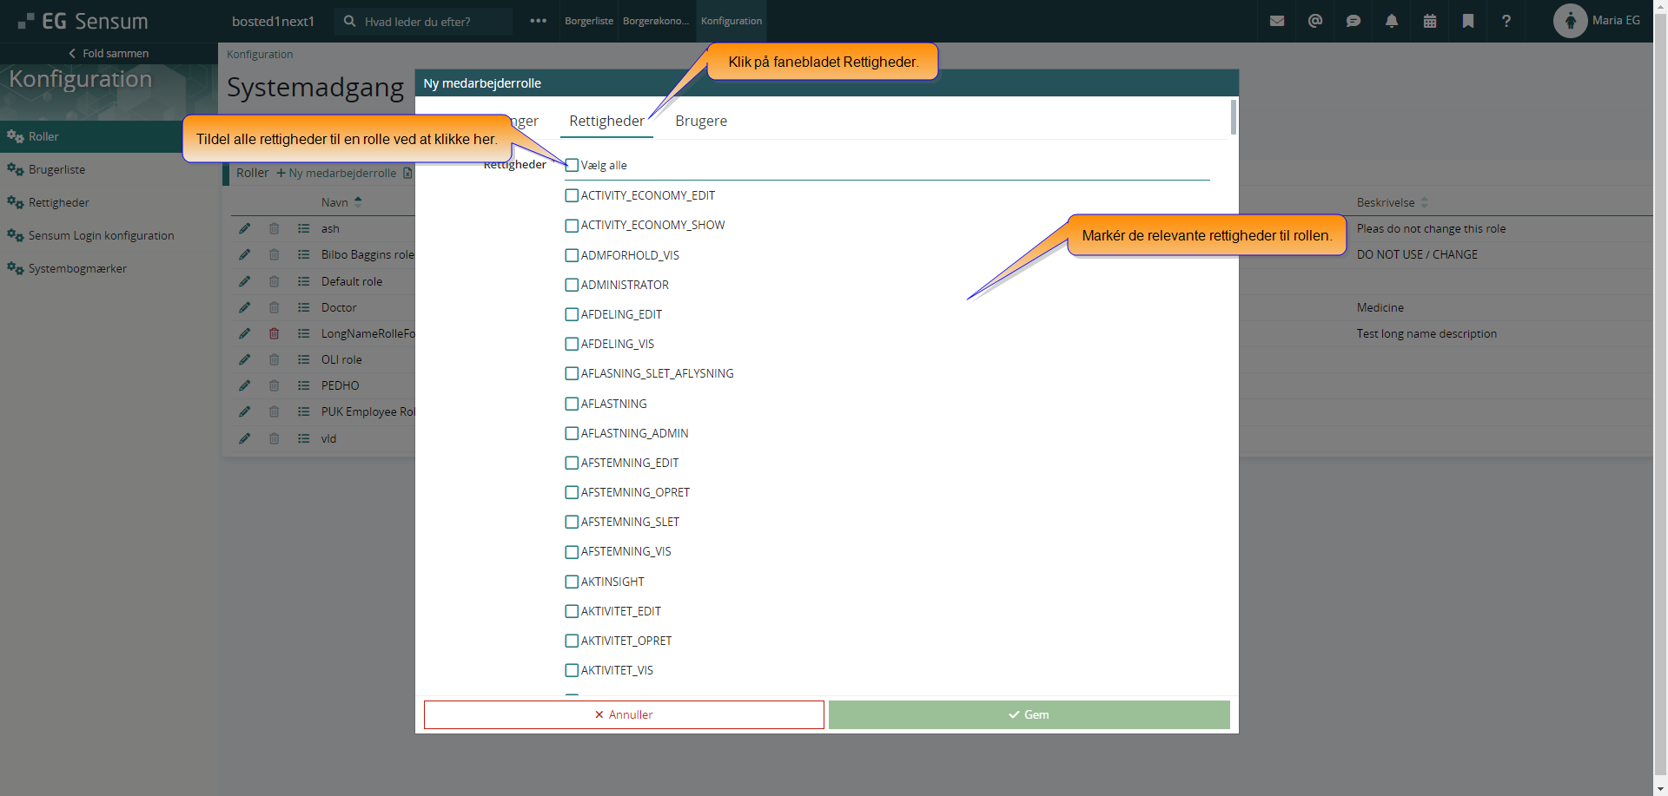This screenshot has width=1668, height=796.
Task: Collapse sidebar with Fold sammen
Action: coord(109,53)
